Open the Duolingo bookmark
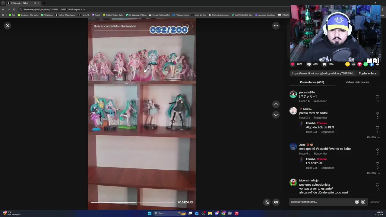 click(28, 15)
